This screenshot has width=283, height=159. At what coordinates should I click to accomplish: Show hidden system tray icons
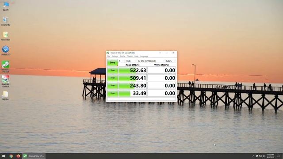pyautogui.click(x=253, y=156)
